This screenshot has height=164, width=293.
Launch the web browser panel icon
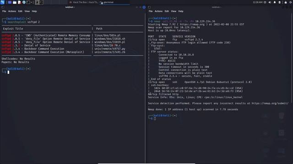tap(24, 2)
